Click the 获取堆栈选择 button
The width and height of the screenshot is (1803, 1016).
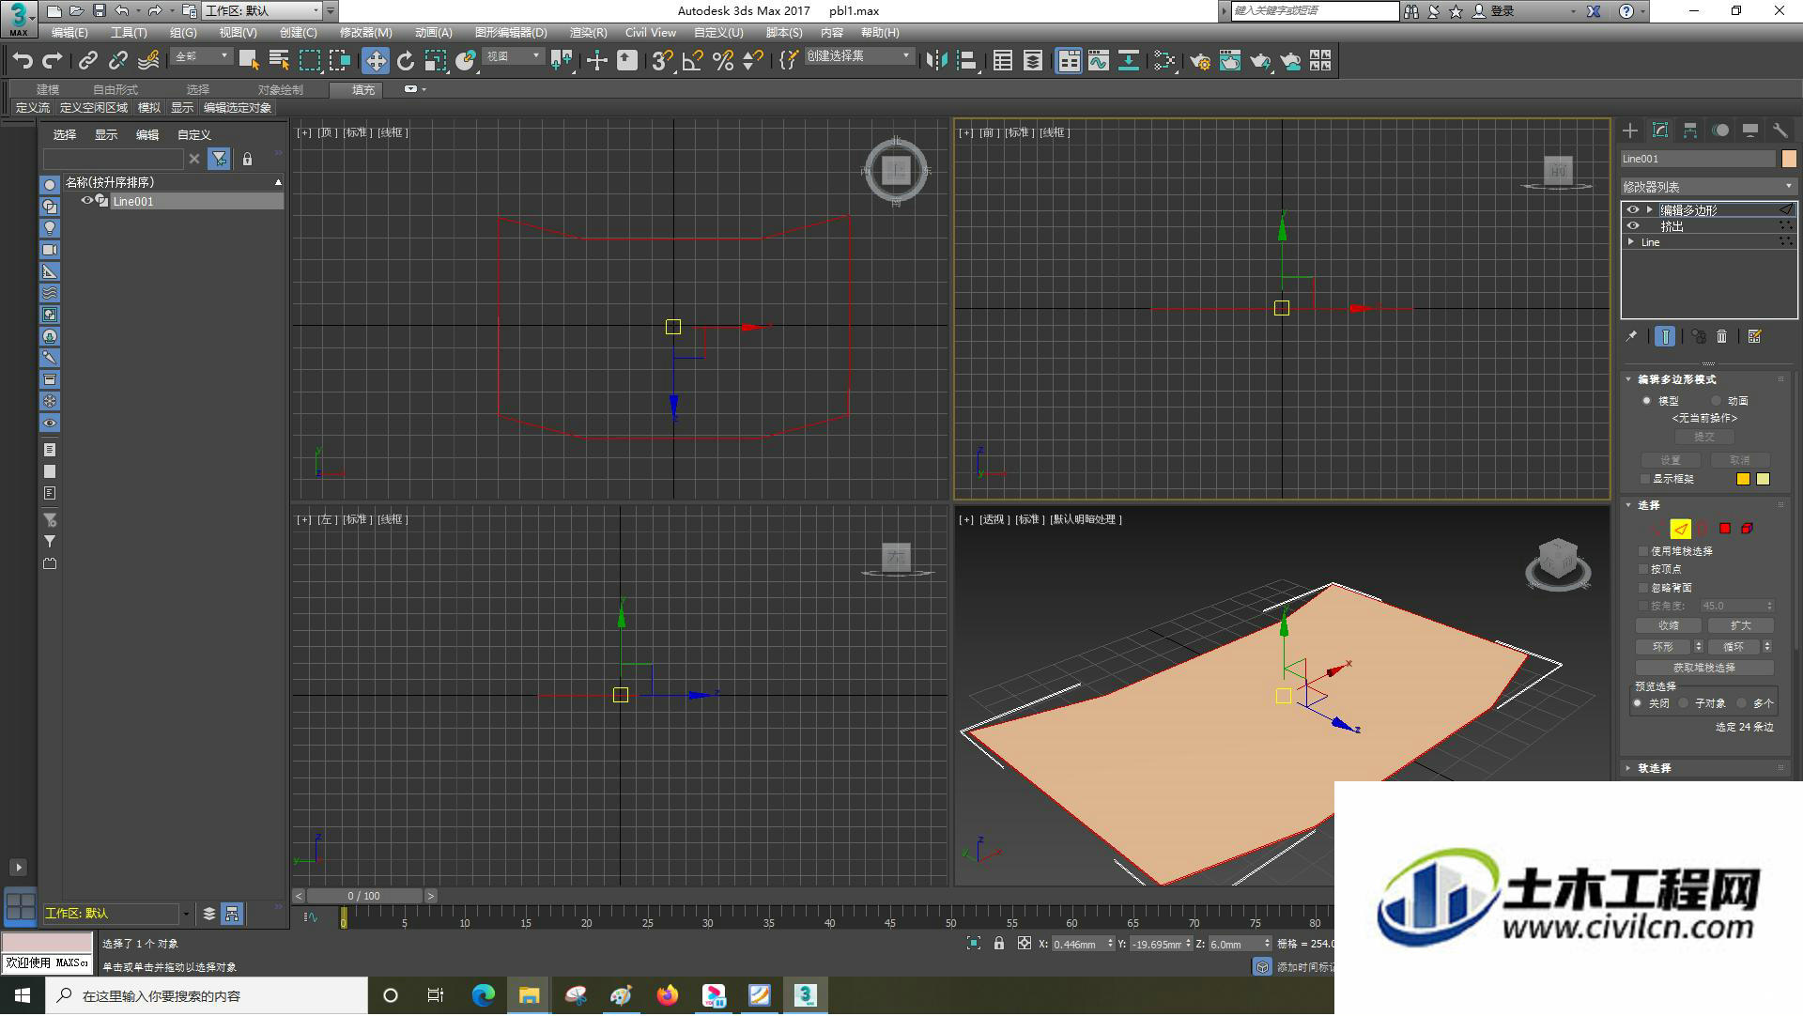pos(1704,668)
